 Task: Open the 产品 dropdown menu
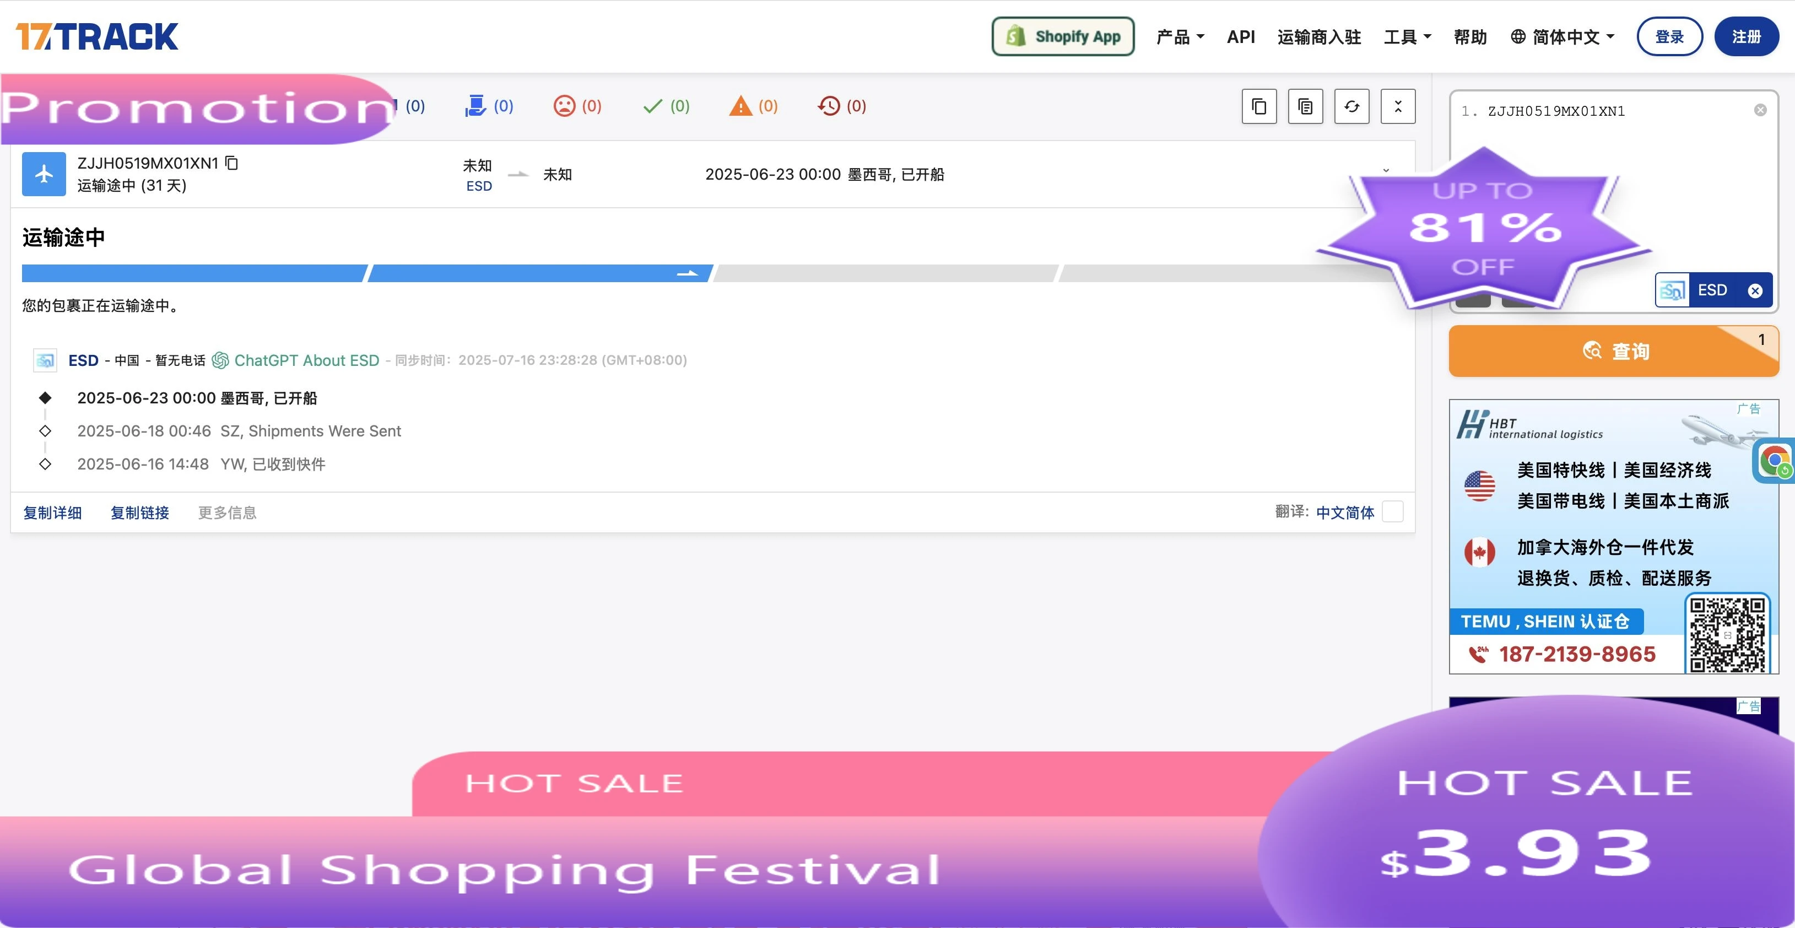1180,37
